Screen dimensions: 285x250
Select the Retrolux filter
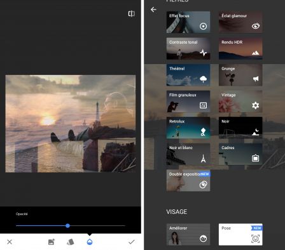pyautogui.click(x=188, y=128)
